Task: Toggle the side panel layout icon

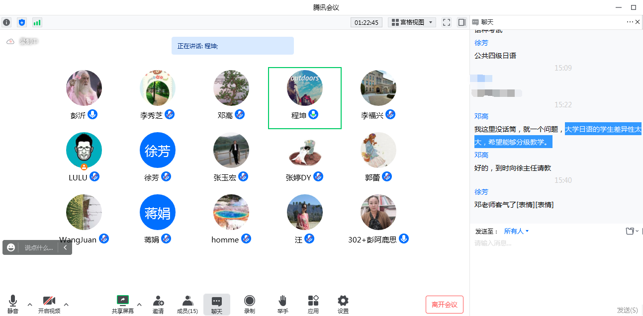Action: [x=461, y=22]
